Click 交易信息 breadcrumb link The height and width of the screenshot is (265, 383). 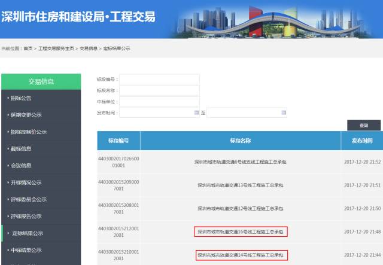pyautogui.click(x=89, y=48)
